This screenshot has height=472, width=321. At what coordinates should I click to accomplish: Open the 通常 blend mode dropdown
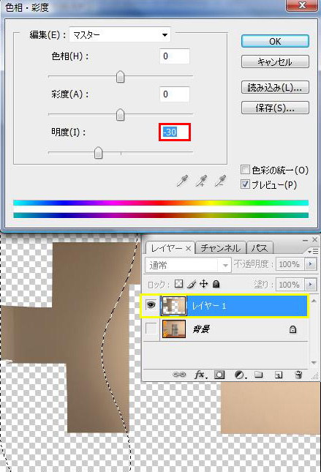188,265
